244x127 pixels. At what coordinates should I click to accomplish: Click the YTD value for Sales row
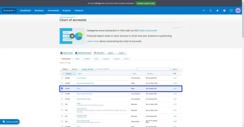(175, 104)
